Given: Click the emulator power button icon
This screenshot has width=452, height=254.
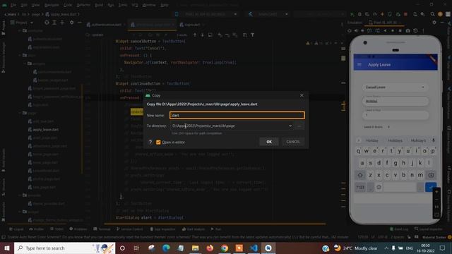Looking at the screenshot, I should [350, 31].
